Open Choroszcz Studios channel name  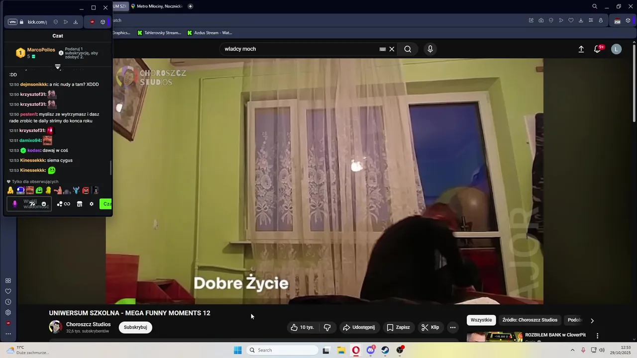point(89,324)
